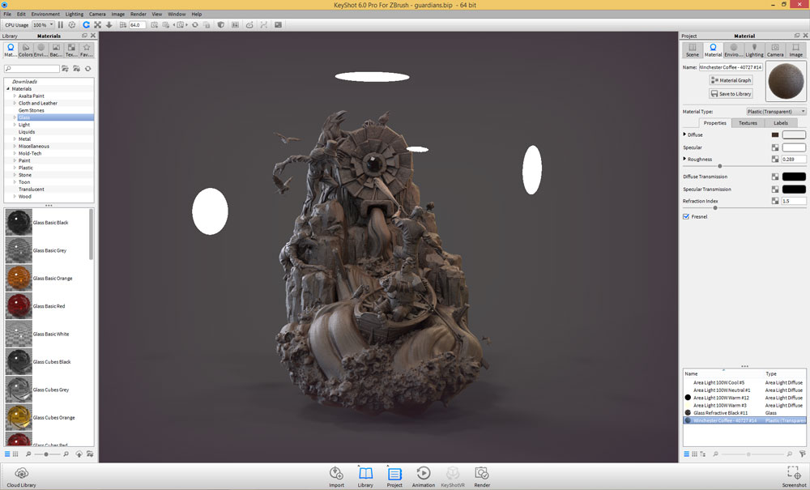Expand the Metal folder in library tree

click(15, 138)
